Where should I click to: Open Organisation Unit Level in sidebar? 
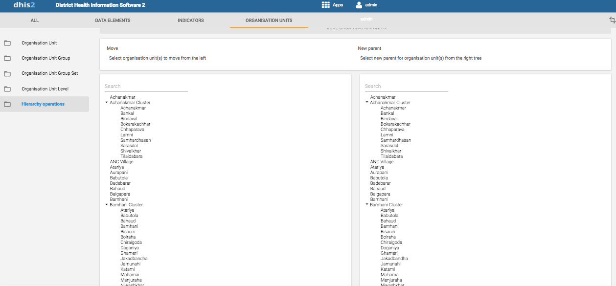(45, 89)
